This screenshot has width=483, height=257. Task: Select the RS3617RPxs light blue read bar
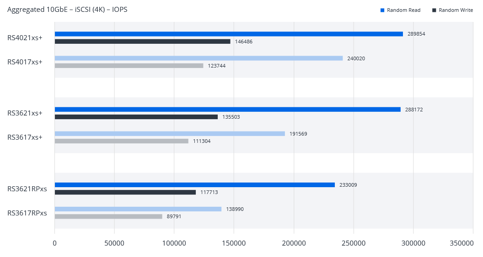[x=138, y=209]
